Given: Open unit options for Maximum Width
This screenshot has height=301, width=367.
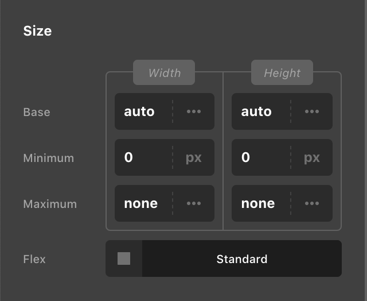Looking at the screenshot, I should [x=194, y=203].
